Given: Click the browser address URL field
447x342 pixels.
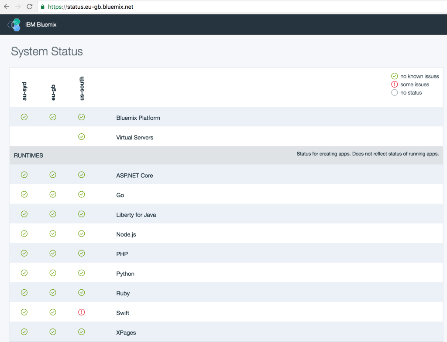Looking at the screenshot, I should 242,7.
